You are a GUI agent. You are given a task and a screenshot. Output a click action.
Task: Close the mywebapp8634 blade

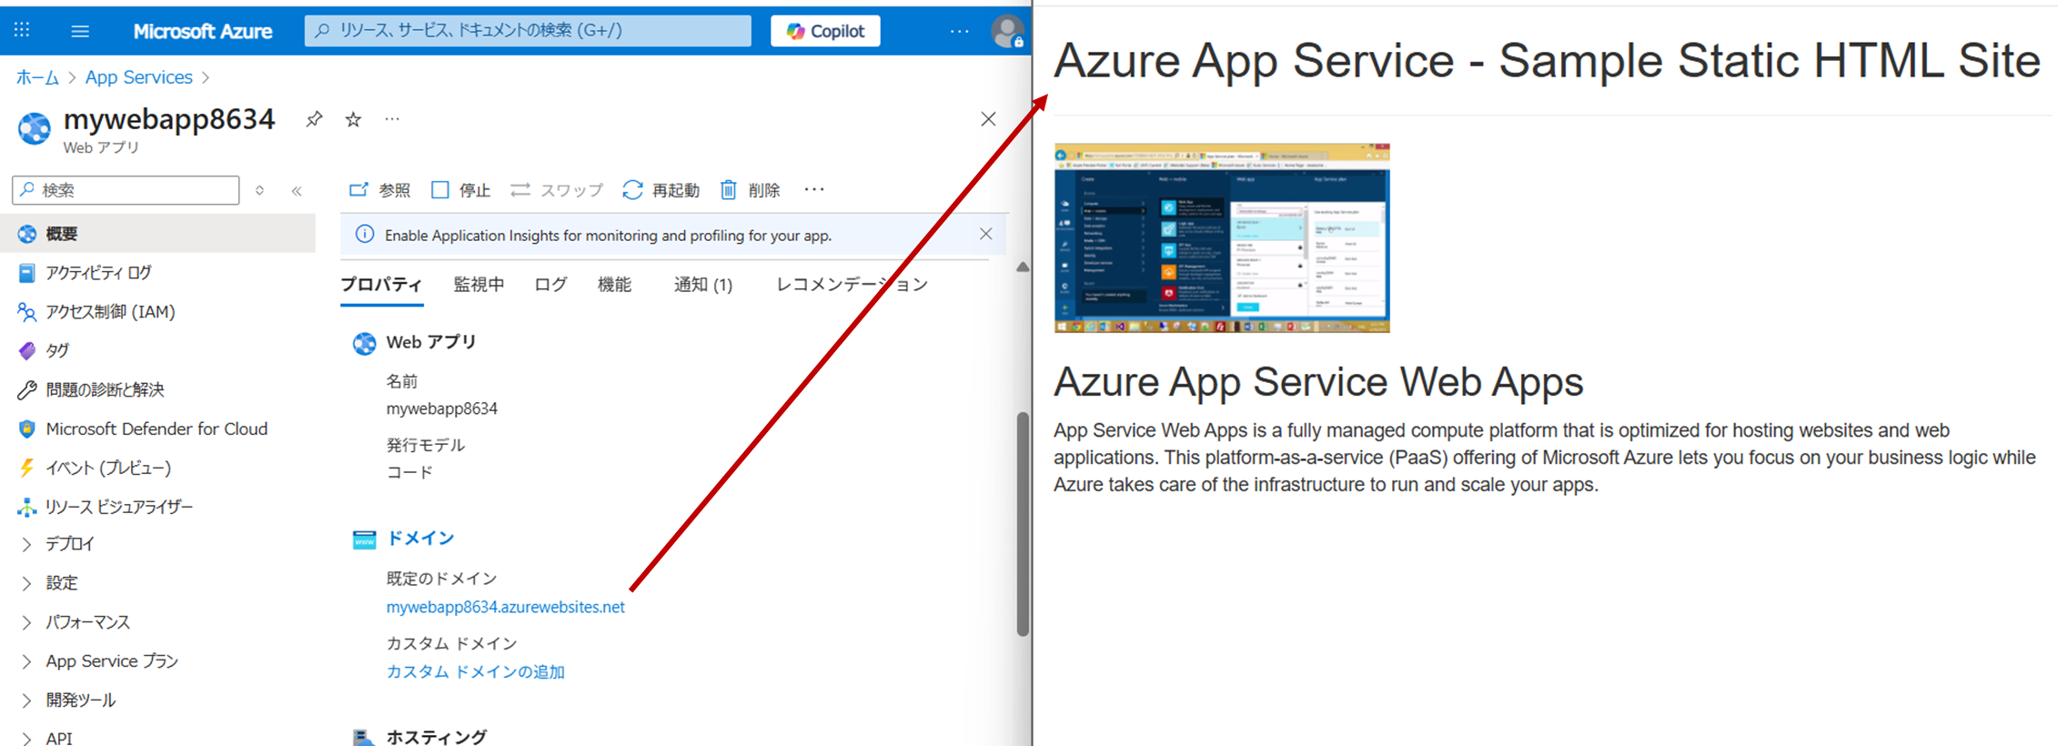point(988,119)
